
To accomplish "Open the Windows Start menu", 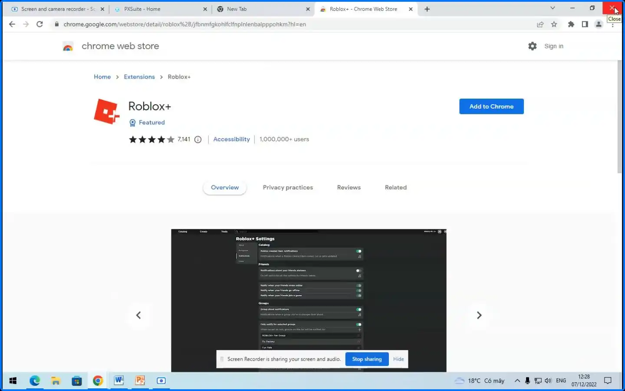I will [13, 381].
